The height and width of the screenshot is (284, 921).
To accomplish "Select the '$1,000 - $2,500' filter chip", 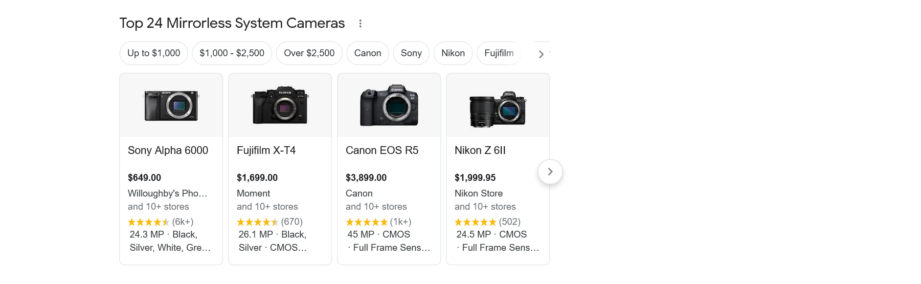I will (x=232, y=53).
